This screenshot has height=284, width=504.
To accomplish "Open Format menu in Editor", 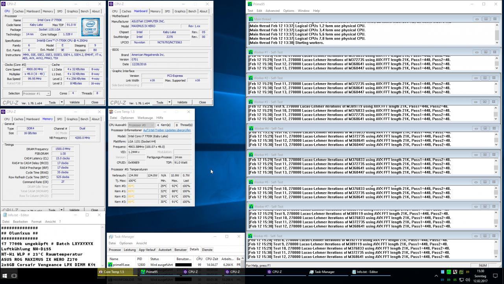I will tap(37, 222).
